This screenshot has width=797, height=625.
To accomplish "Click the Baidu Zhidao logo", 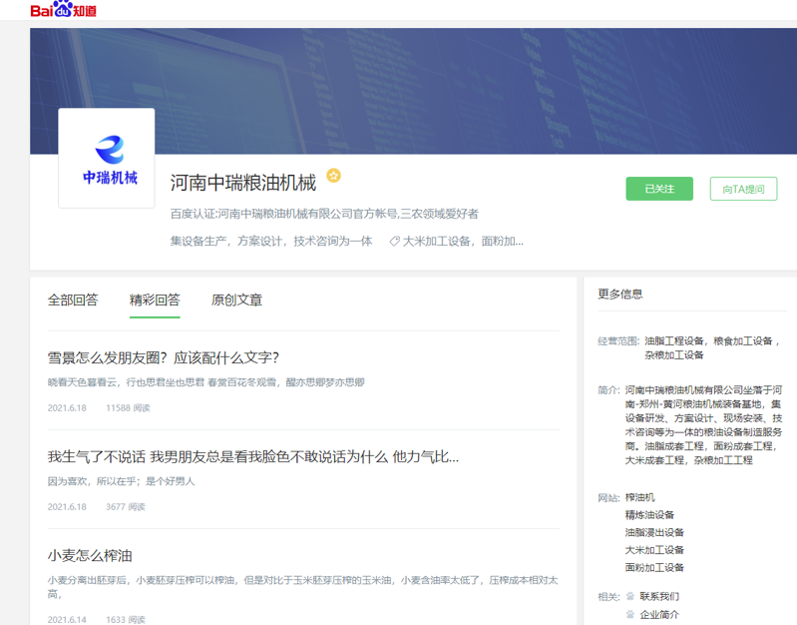I will tap(64, 9).
